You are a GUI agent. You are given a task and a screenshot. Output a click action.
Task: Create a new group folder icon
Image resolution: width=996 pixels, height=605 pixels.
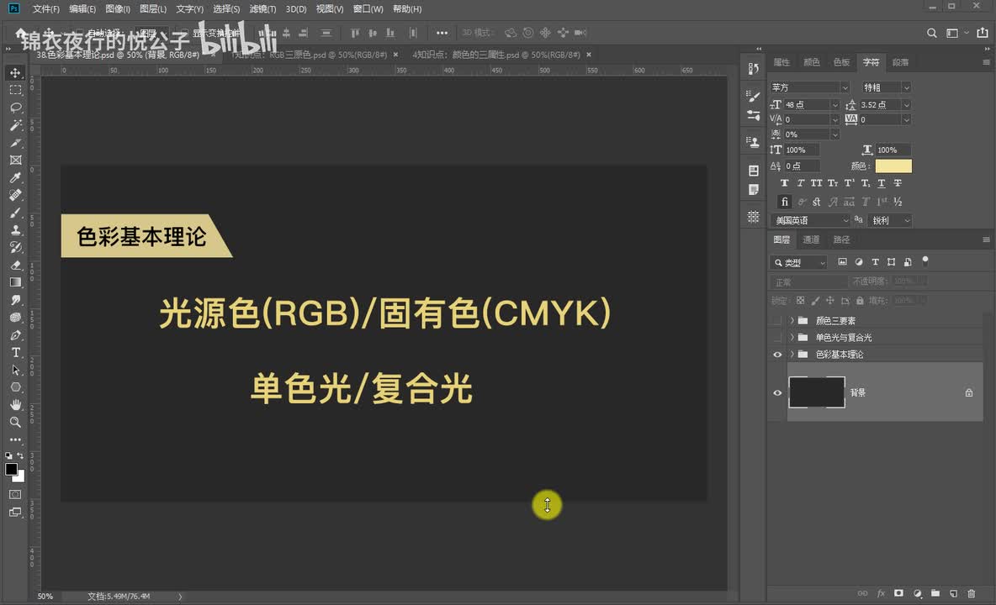pyautogui.click(x=935, y=593)
